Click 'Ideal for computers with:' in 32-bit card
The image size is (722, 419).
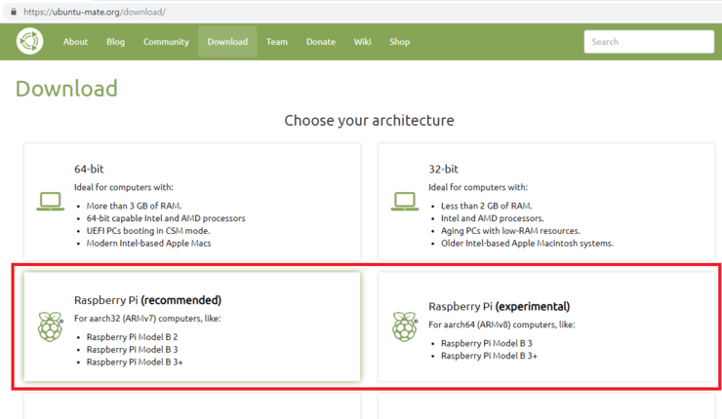point(478,188)
